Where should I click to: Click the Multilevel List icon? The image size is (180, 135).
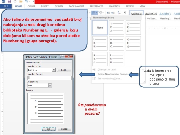100,13
